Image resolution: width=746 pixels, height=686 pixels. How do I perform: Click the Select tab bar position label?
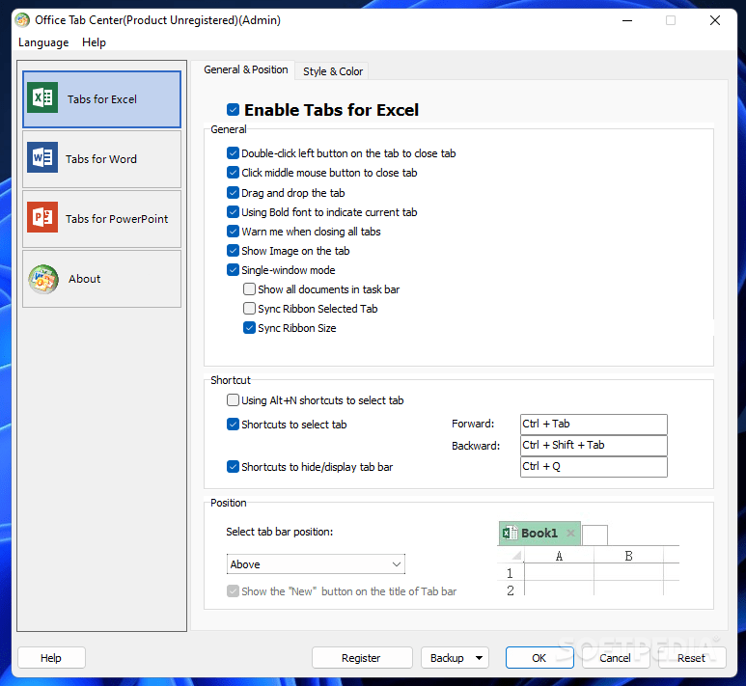pyautogui.click(x=280, y=532)
